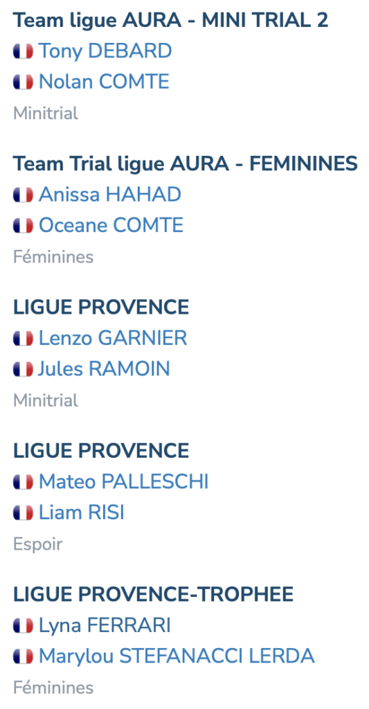Image resolution: width=369 pixels, height=709 pixels.
Task: Open Mateo PALLESCHI's profile link
Action: click(124, 482)
